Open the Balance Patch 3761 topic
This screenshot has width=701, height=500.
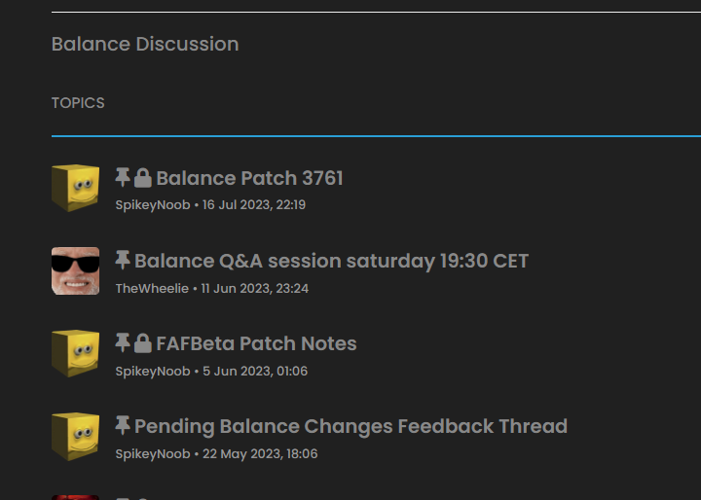pos(249,178)
